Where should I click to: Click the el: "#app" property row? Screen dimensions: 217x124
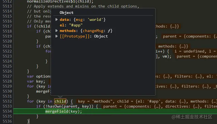click(x=71, y=25)
